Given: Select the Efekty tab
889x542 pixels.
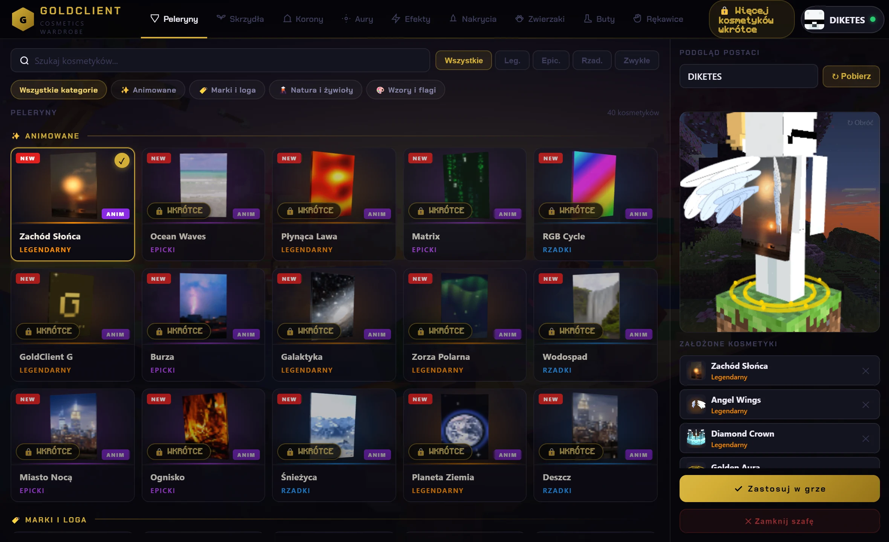Looking at the screenshot, I should (x=411, y=19).
